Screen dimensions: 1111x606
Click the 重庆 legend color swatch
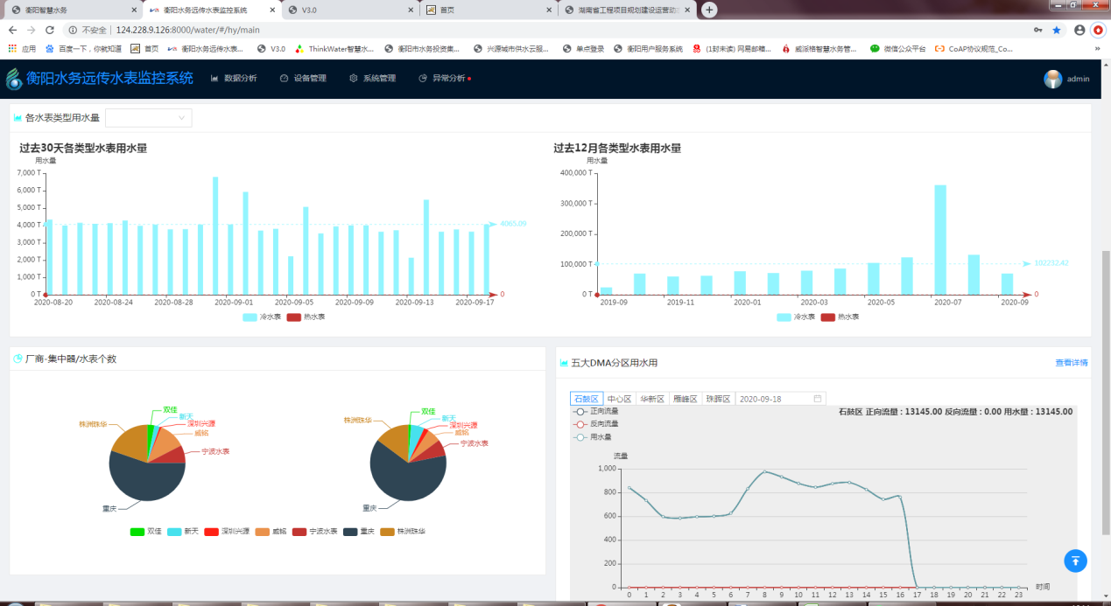click(350, 532)
